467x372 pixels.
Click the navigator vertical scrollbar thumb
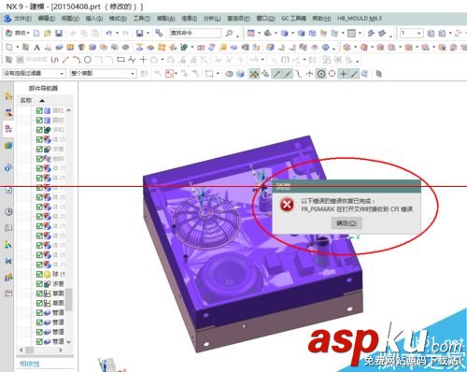pos(69,299)
